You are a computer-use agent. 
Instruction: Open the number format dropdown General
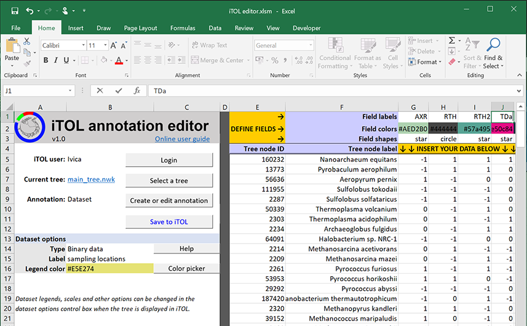coord(311,45)
